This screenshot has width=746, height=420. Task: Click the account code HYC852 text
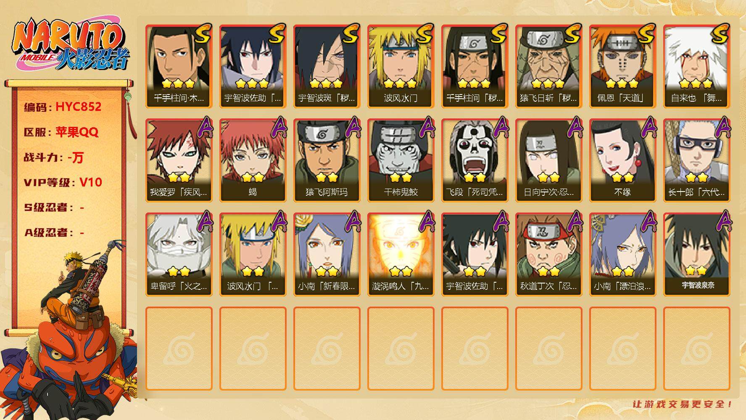click(79, 107)
